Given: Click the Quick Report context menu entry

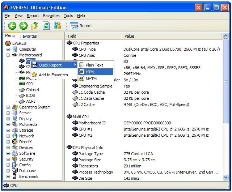Looking at the screenshot, I should 54,65.
